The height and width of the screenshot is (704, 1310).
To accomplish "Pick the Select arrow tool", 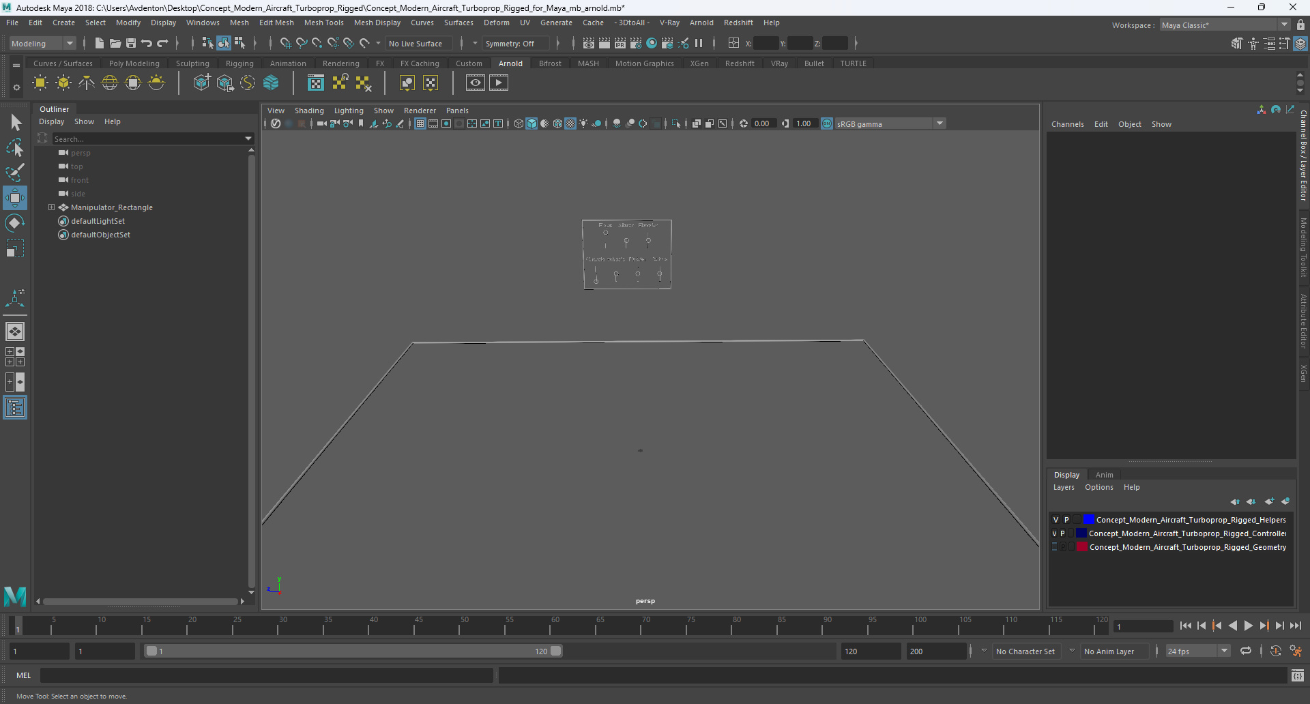I will coord(15,123).
